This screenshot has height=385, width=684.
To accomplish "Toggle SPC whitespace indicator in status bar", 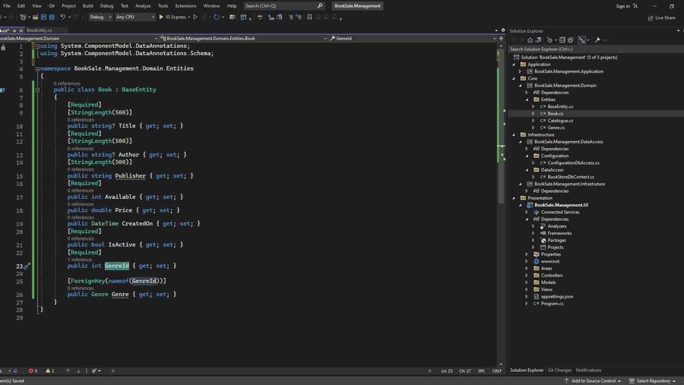I will coord(481,371).
